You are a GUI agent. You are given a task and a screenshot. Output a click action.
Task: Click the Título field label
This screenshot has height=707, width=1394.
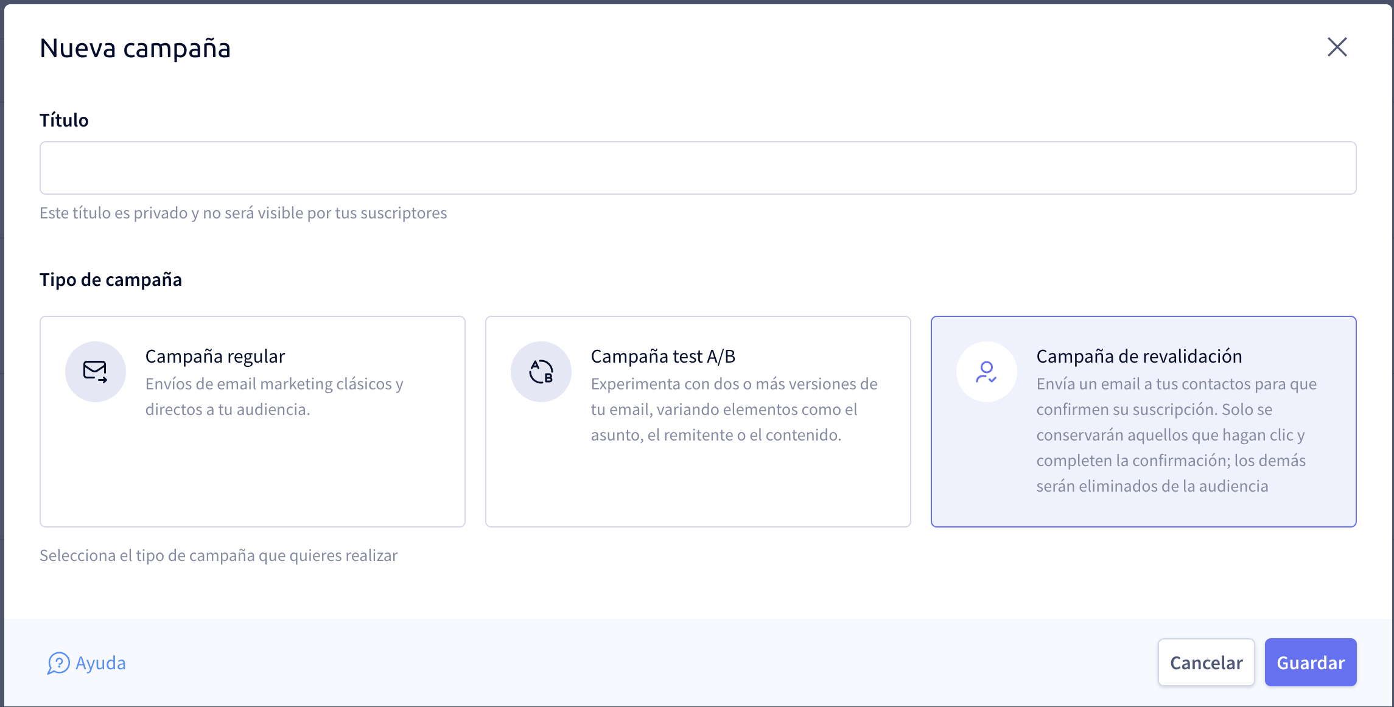point(64,120)
